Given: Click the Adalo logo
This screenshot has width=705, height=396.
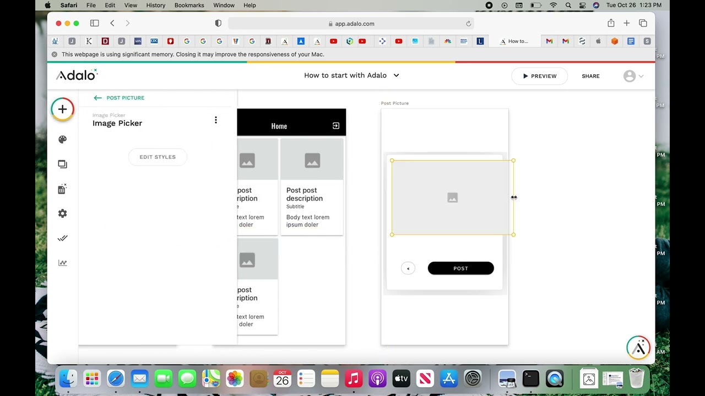Looking at the screenshot, I should click(x=77, y=75).
